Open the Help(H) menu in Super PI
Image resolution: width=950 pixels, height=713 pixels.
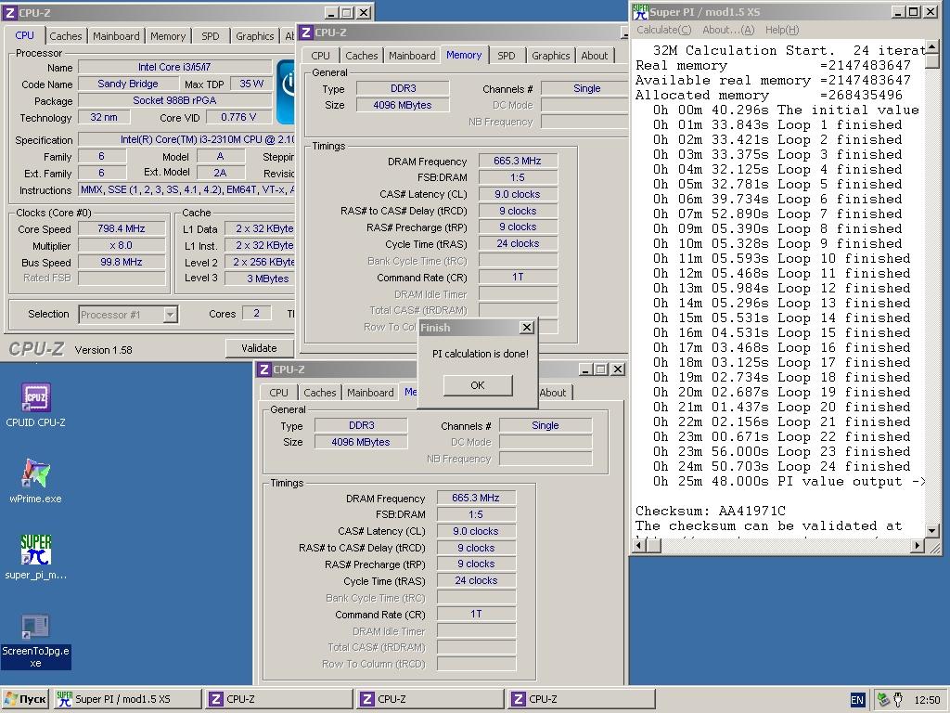point(781,30)
